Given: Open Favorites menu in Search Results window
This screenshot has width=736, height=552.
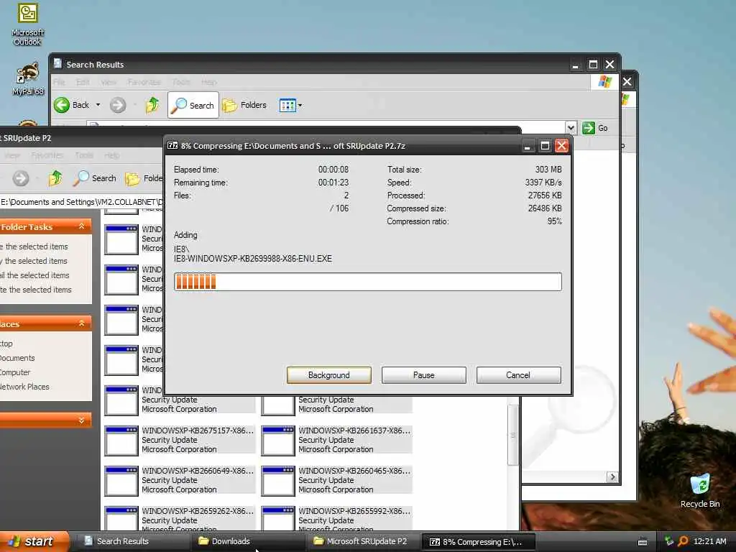Looking at the screenshot, I should [144, 82].
